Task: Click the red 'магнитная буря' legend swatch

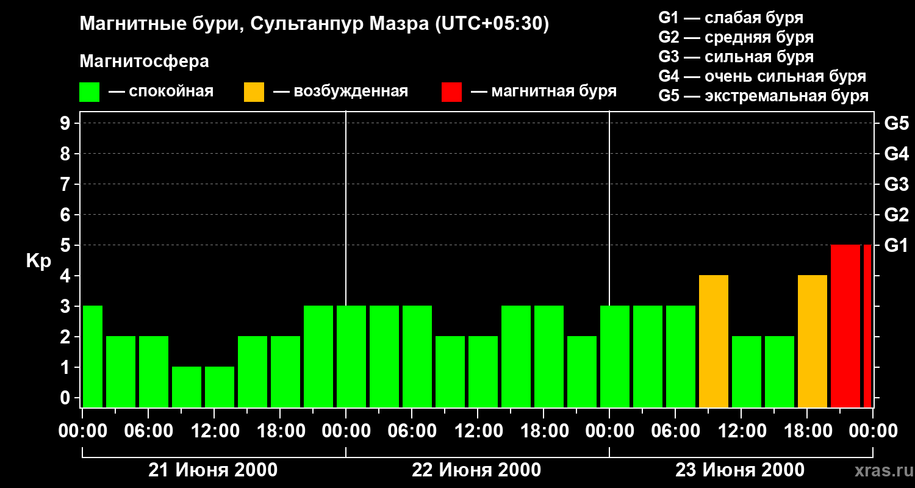Action: pyautogui.click(x=452, y=92)
